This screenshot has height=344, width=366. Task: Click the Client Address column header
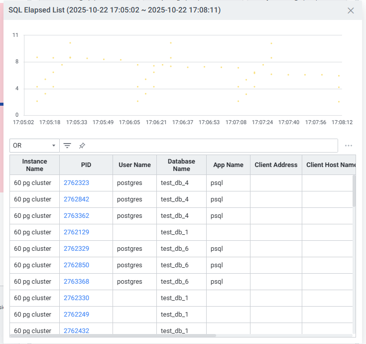click(276, 165)
